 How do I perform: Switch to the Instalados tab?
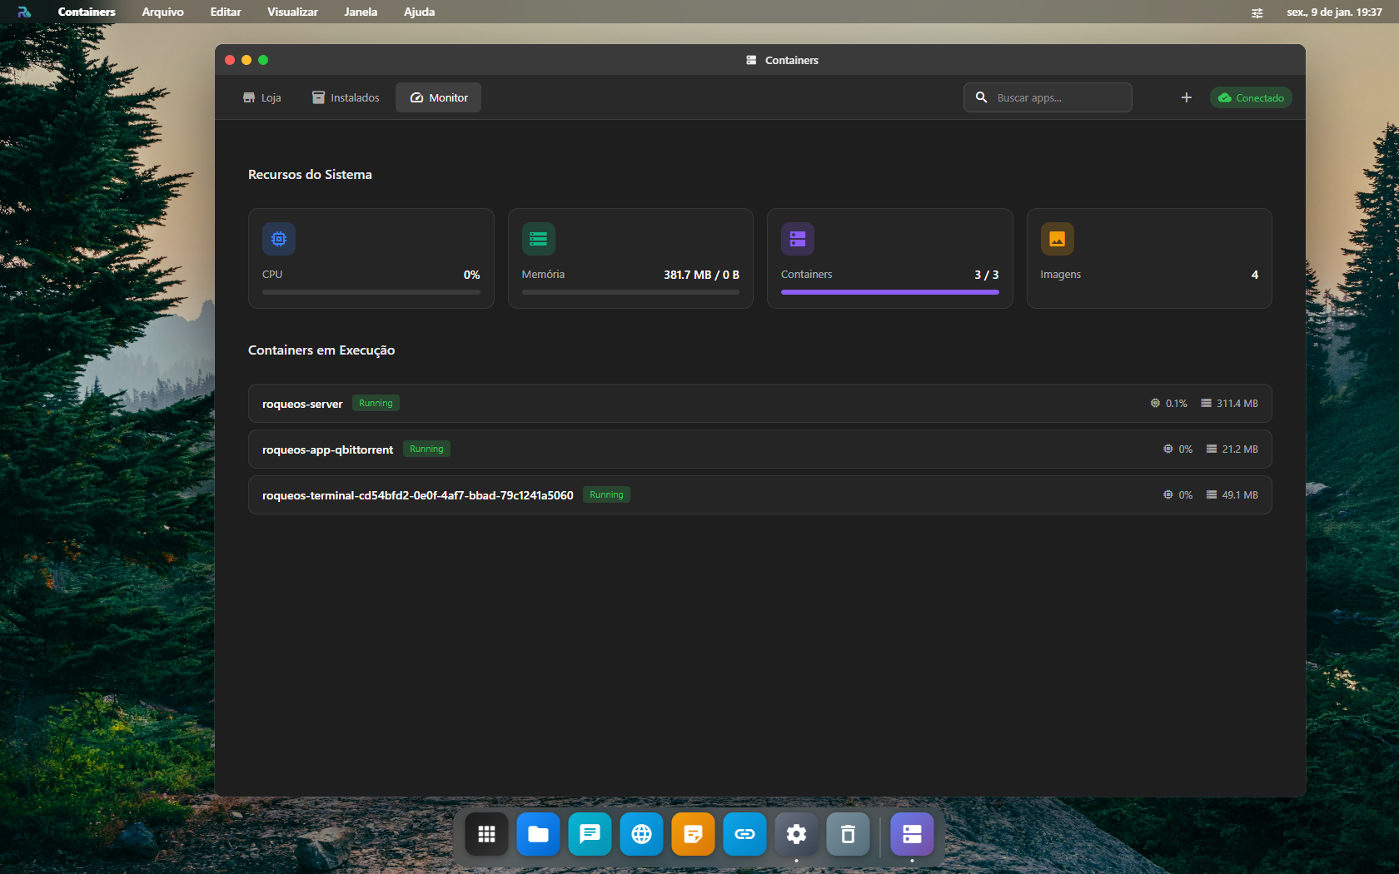click(x=346, y=97)
